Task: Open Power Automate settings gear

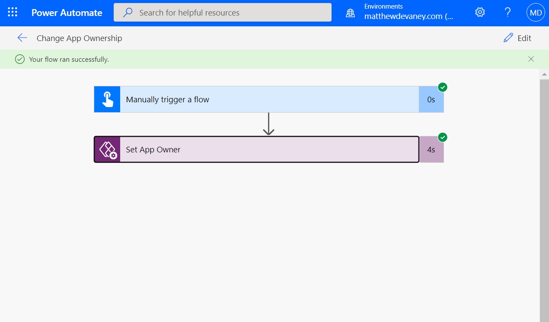Action: coord(480,13)
